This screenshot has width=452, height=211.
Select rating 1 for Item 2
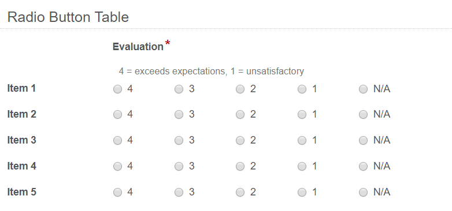[302, 115]
